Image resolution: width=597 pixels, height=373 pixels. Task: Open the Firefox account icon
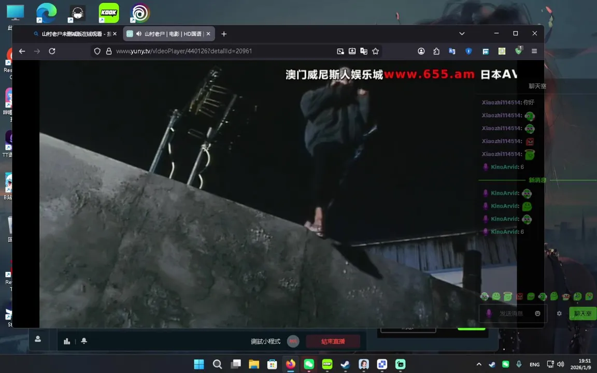click(421, 51)
